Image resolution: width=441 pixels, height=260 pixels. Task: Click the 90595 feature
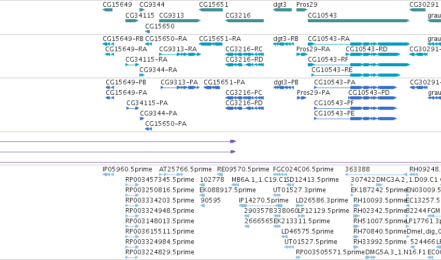202,206
